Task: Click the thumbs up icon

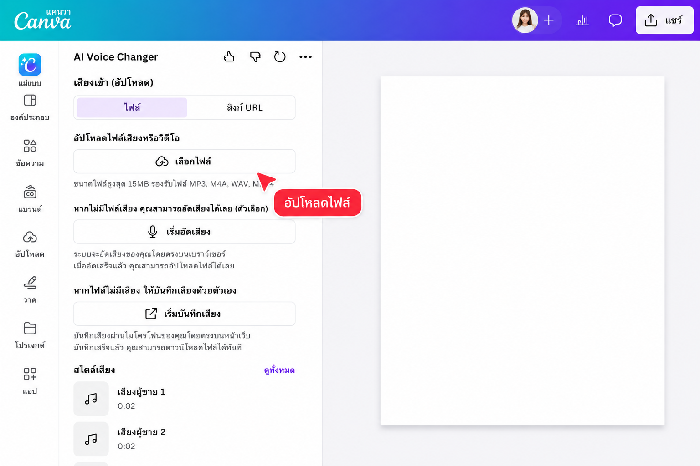Action: tap(229, 57)
